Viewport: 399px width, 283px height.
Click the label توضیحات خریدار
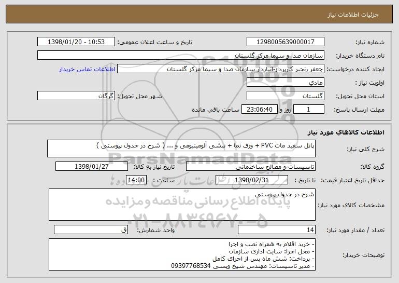363,255
